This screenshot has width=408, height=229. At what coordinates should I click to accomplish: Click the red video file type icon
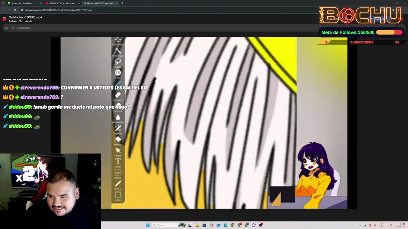click(4, 19)
